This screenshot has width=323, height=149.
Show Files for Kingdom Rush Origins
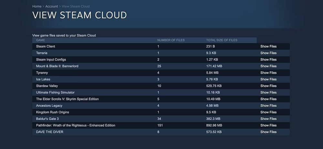[x=268, y=112]
